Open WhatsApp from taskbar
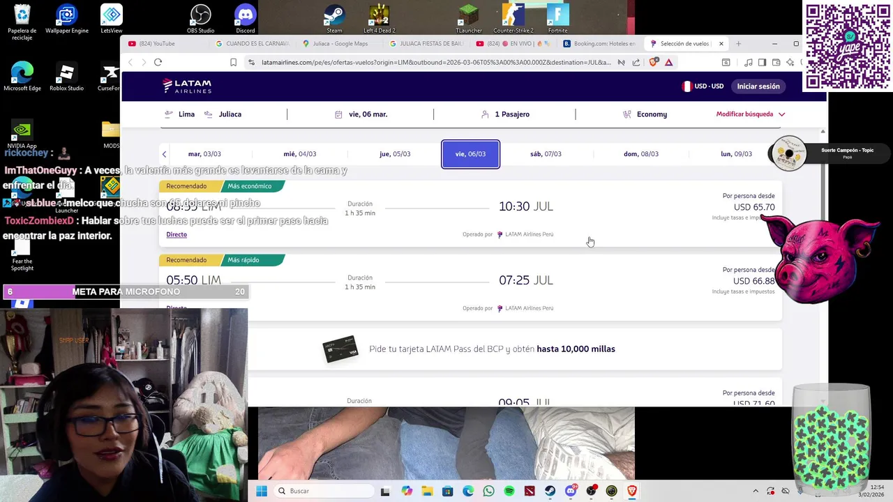 [488, 491]
